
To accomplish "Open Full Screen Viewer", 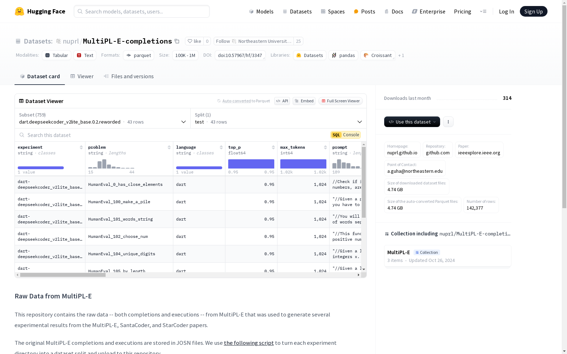I will [x=340, y=101].
